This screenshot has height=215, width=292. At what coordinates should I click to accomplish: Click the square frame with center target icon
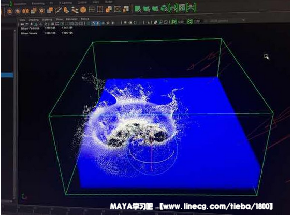[118, 9]
